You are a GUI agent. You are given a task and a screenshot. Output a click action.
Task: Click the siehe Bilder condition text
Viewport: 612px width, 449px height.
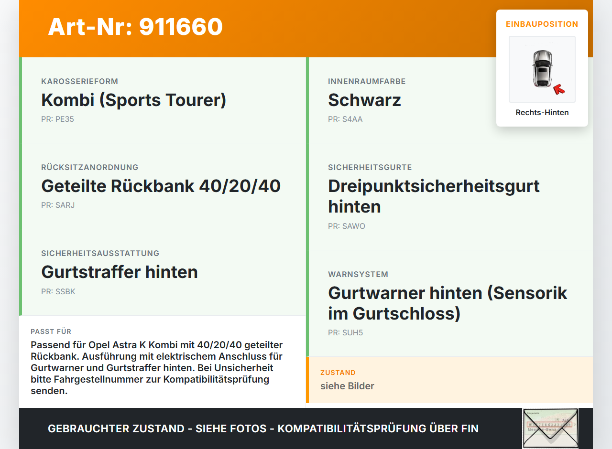tap(347, 386)
